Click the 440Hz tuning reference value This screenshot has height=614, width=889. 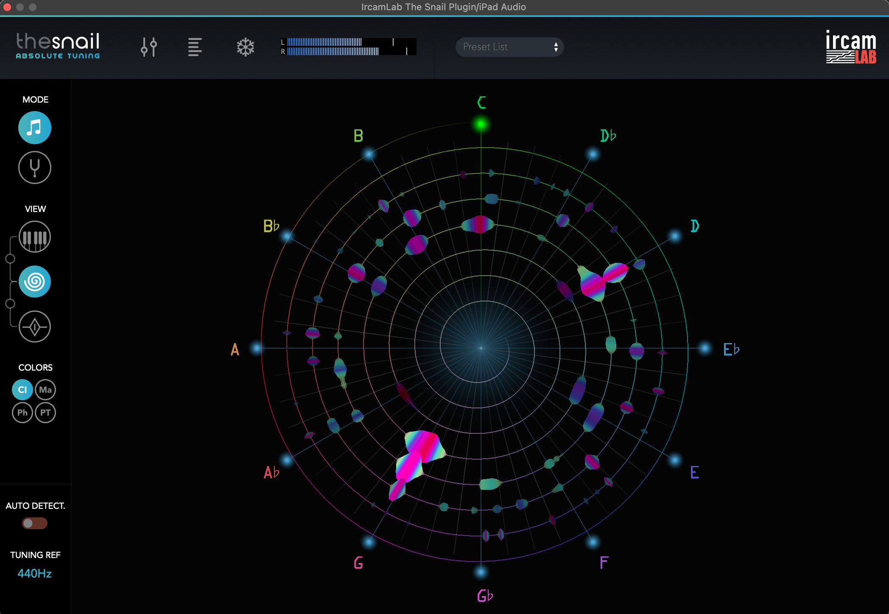click(x=35, y=574)
